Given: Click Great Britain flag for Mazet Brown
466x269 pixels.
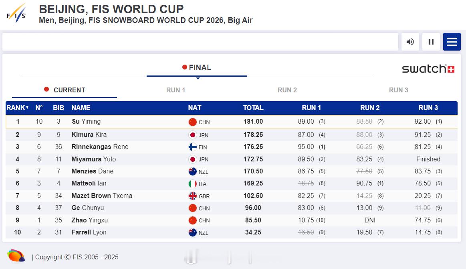Looking at the screenshot, I should (x=193, y=196).
